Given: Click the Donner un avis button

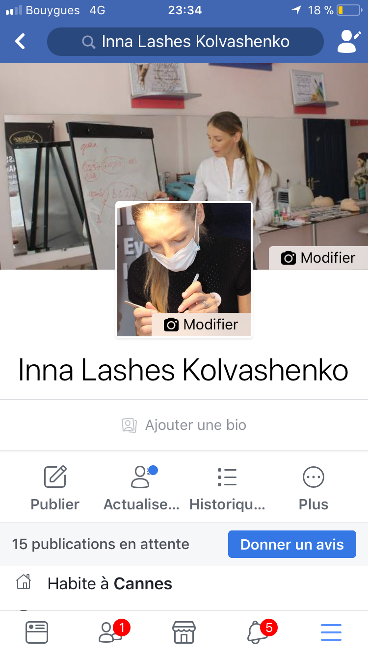Looking at the screenshot, I should (x=292, y=544).
